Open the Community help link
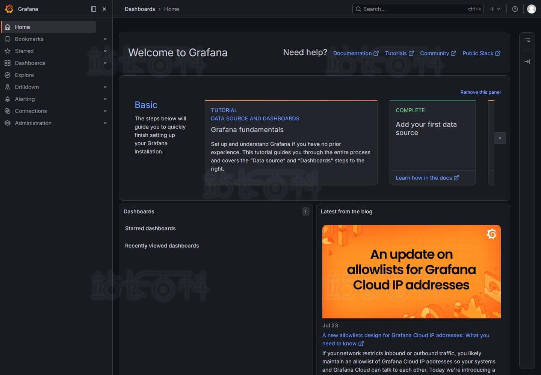Image resolution: width=541 pixels, height=375 pixels. (x=438, y=53)
